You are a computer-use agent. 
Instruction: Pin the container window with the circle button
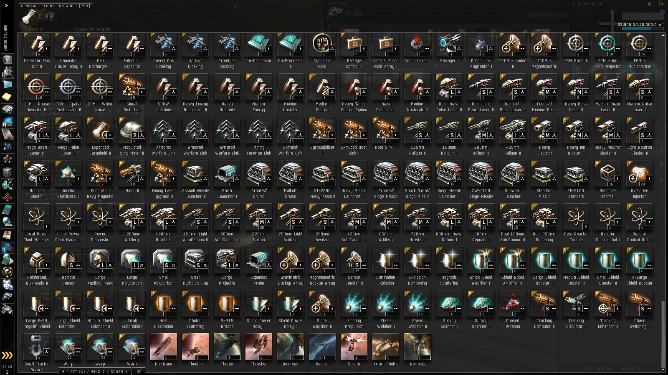[x=650, y=4]
